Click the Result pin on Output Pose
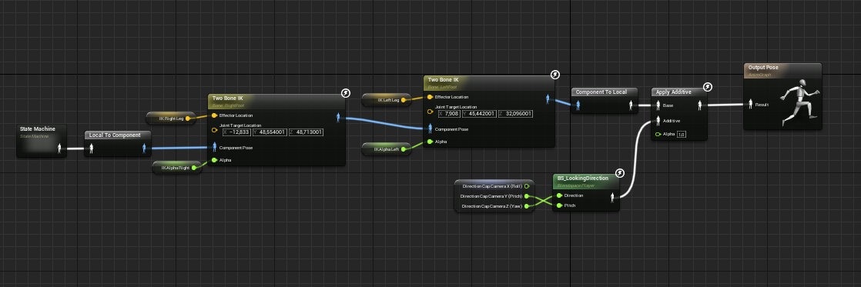This screenshot has height=287, width=861. coord(751,105)
